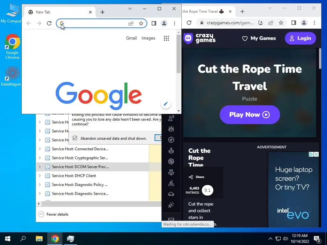
Task: Close the Intel ad with the X icon
Action: point(316,154)
